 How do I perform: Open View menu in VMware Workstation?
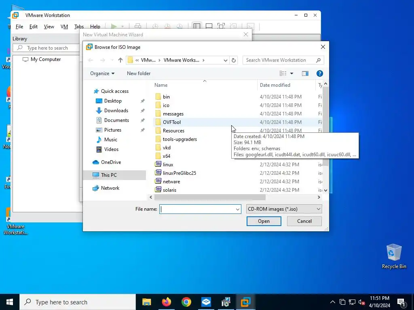(49, 27)
